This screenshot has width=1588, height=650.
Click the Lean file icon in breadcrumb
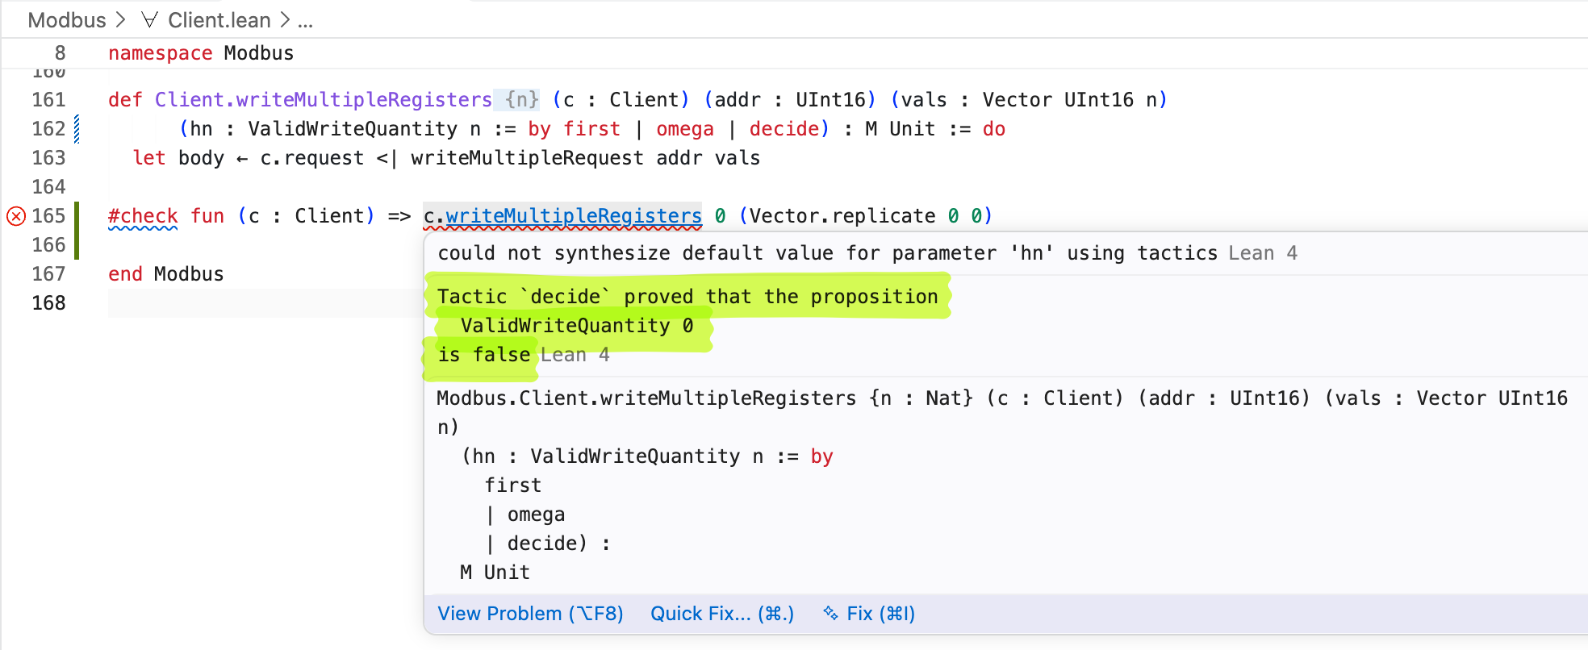pos(149,20)
